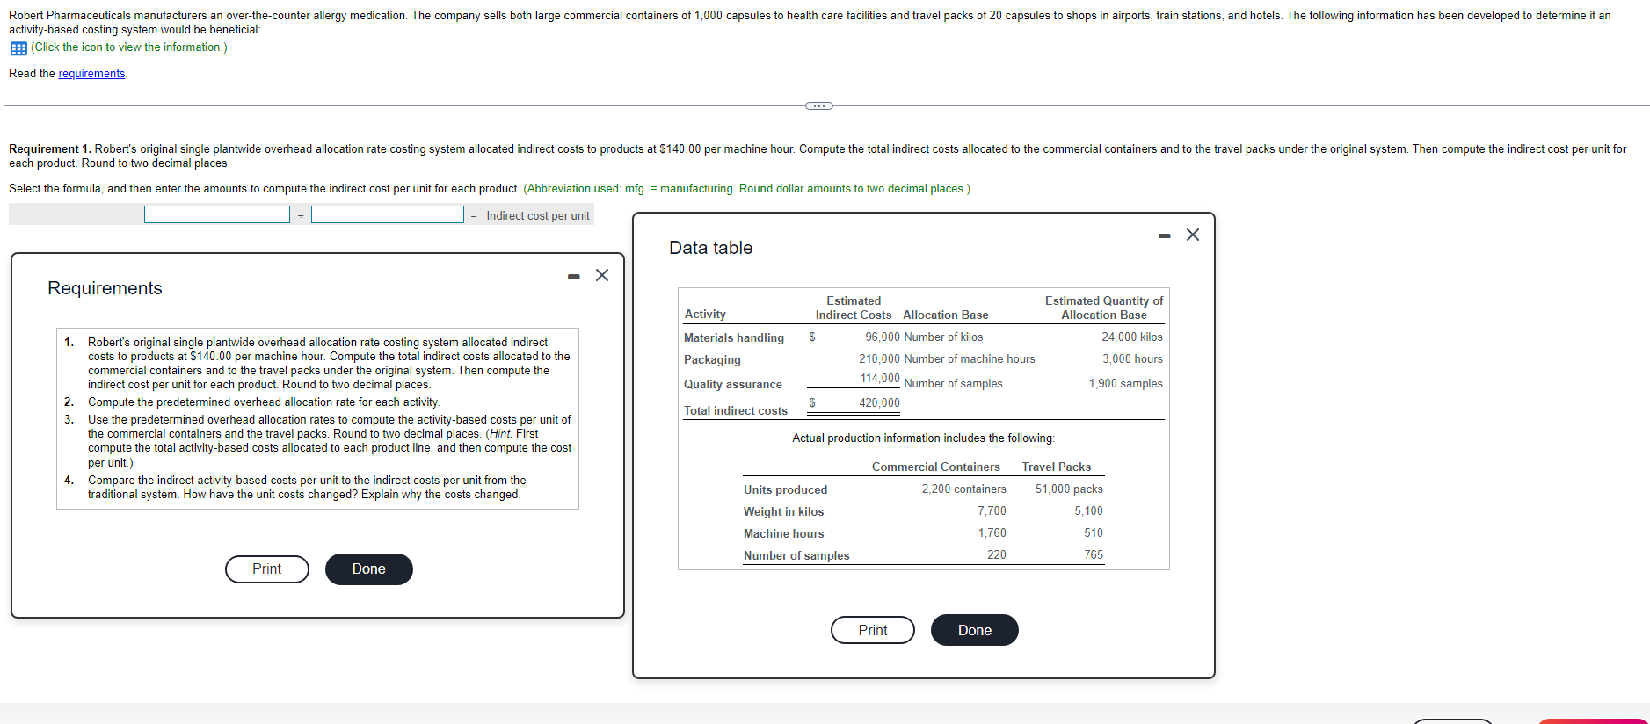1650x724 pixels.
Task: Click Done in the Requirements dialog
Action: click(369, 569)
